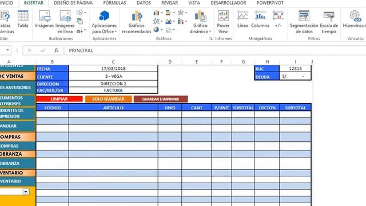The image size is (366, 206).
Task: Switch to the INSERTAR tab
Action: [34, 3]
